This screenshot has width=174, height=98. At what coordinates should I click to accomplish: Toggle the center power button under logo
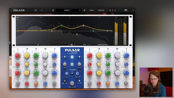[x=72, y=57]
